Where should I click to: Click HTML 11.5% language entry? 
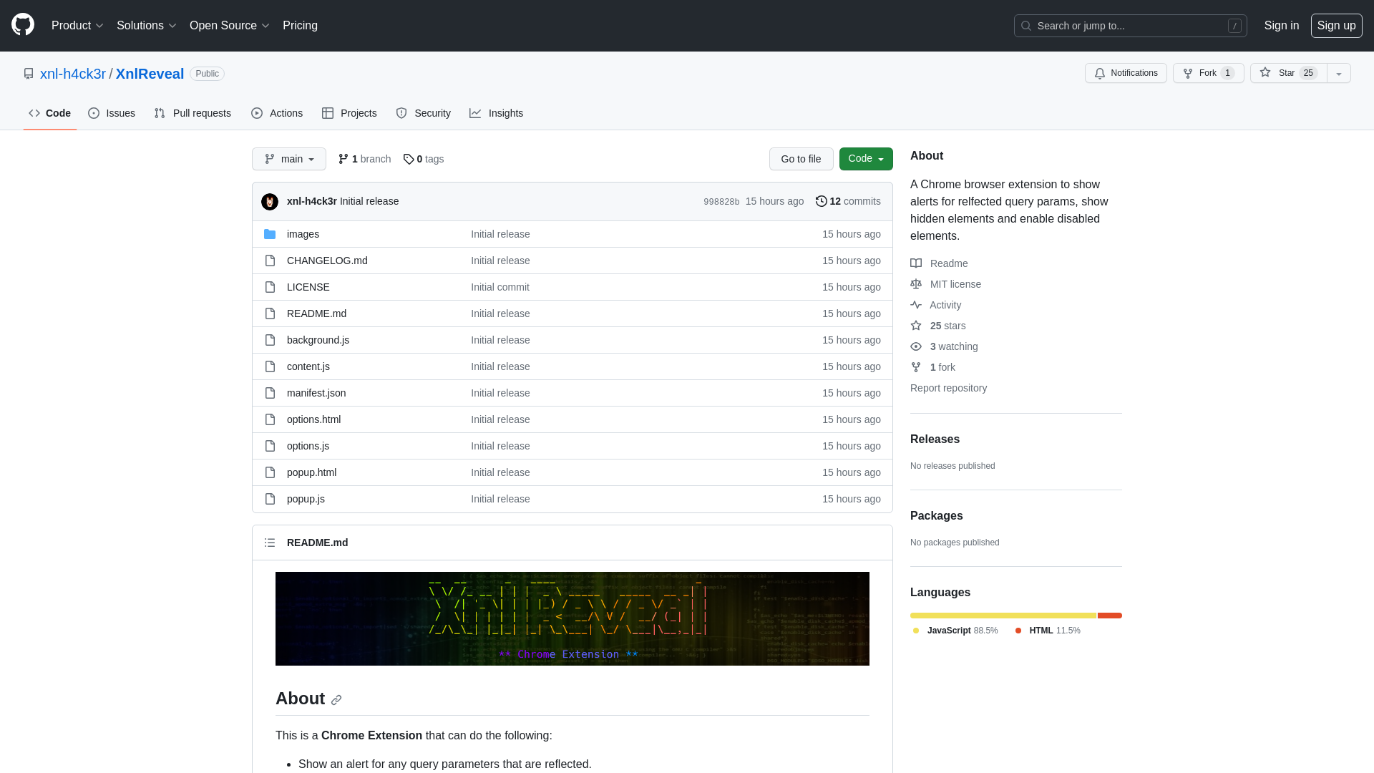click(1048, 631)
